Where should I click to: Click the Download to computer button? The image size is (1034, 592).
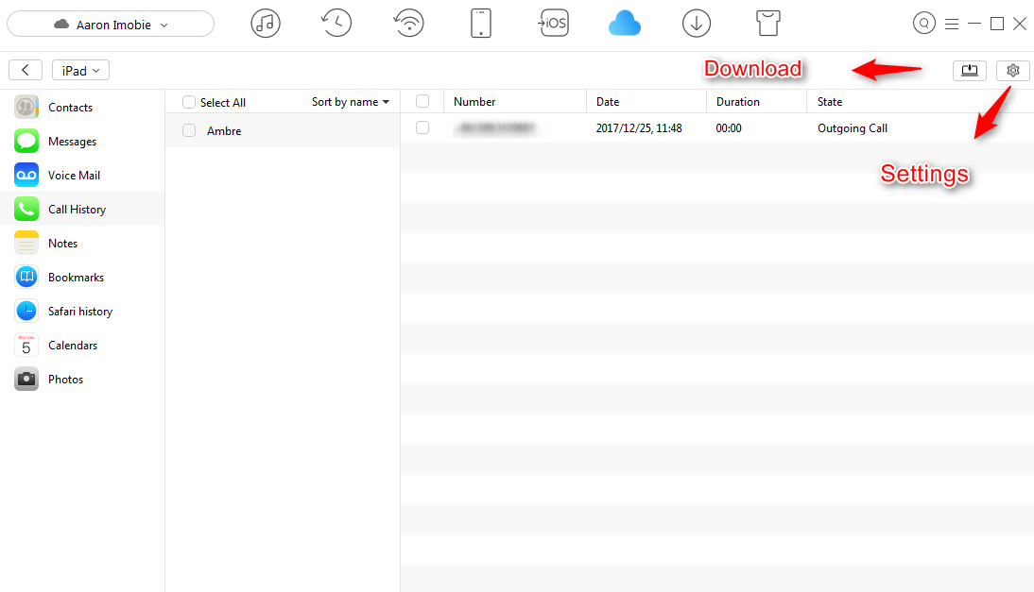click(970, 70)
